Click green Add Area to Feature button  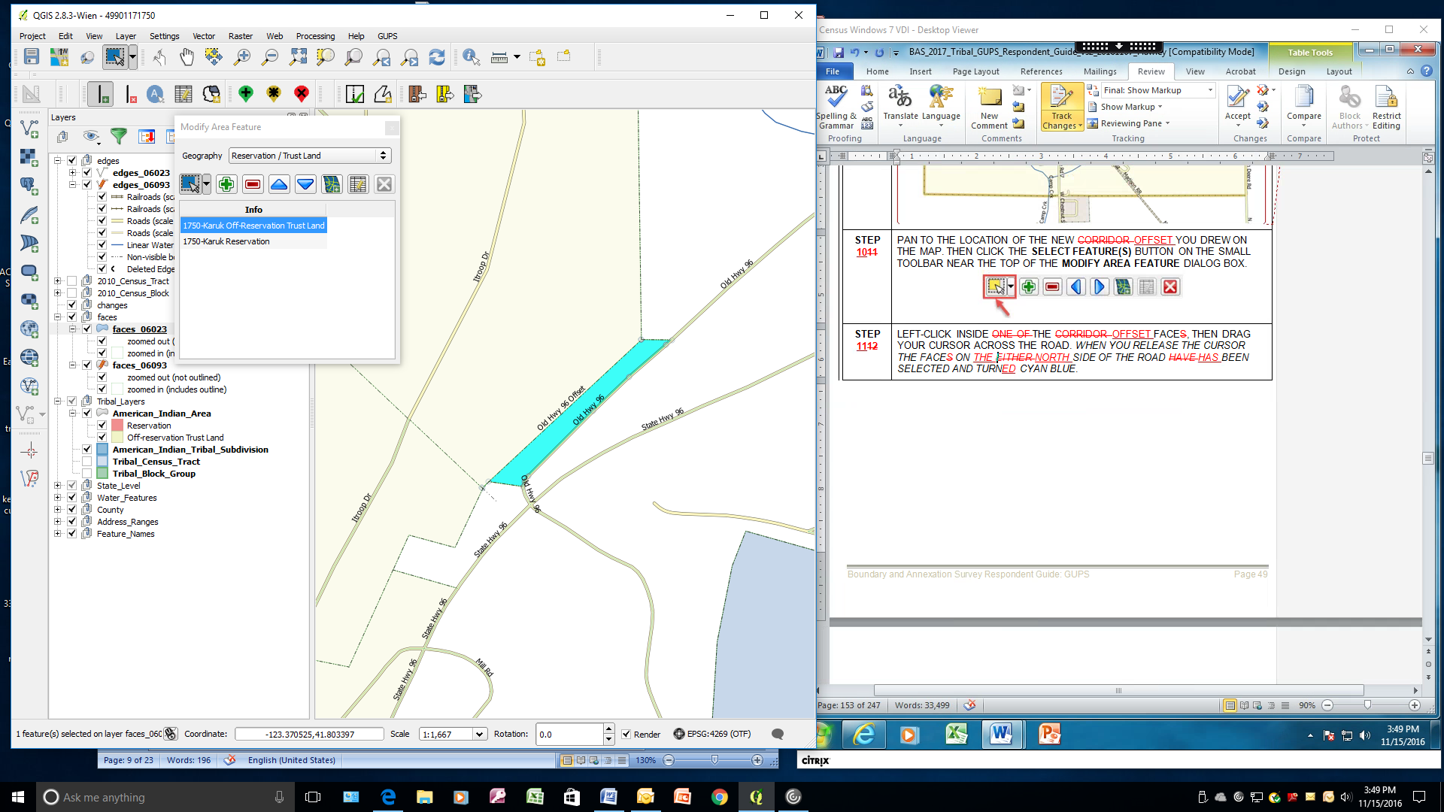[226, 184]
